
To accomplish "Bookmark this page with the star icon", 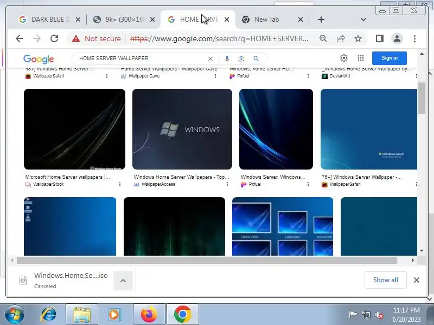I will 358,38.
